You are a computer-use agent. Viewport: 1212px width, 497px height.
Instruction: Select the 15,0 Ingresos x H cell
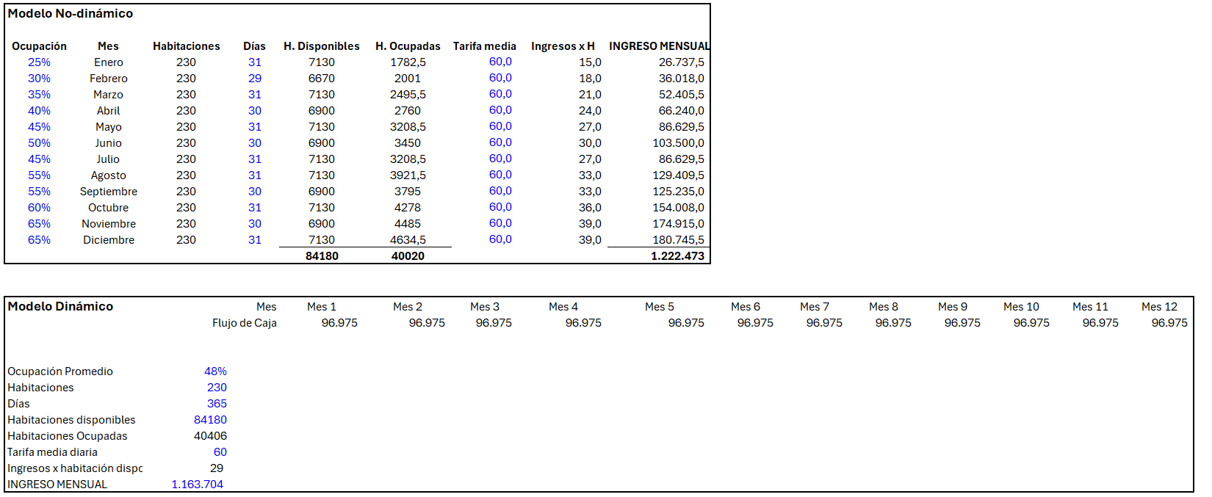coord(590,62)
